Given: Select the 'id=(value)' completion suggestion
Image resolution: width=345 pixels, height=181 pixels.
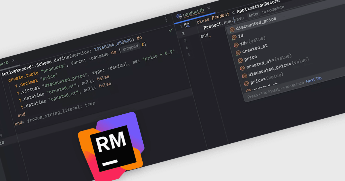Looking at the screenshot, I should [253, 41].
